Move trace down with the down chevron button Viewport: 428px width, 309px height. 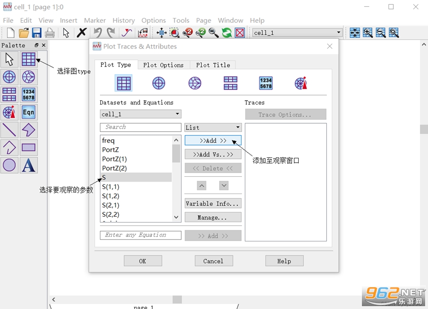pyautogui.click(x=224, y=185)
